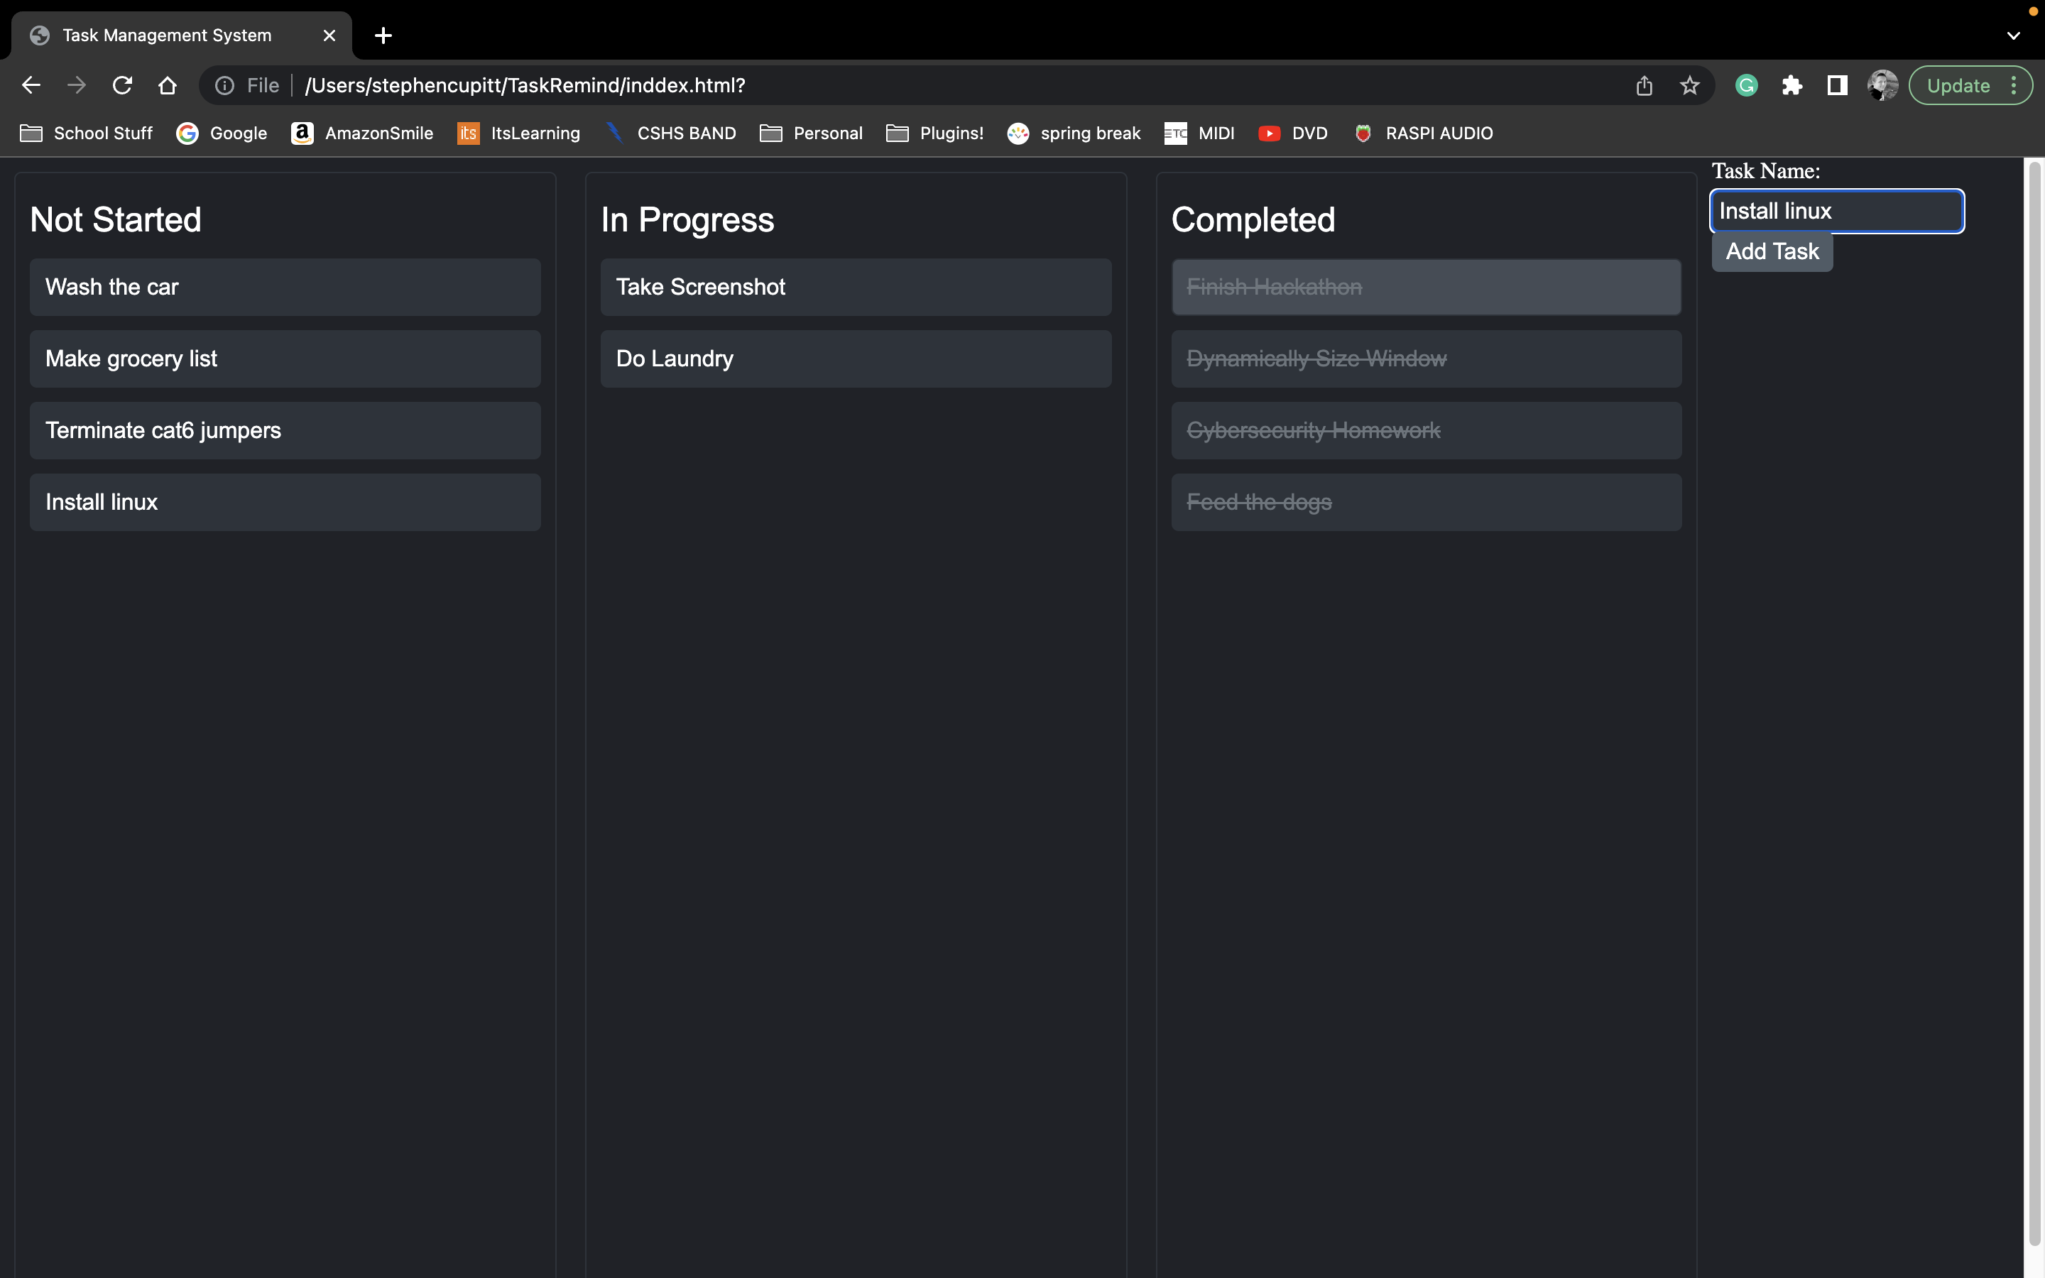2045x1278 pixels.
Task: Click the browser reload icon
Action: pos(123,85)
